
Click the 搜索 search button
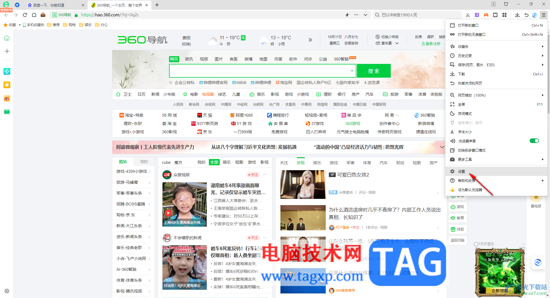[374, 70]
